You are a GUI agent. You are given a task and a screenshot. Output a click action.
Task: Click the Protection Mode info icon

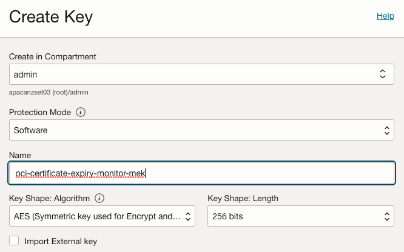click(x=81, y=112)
